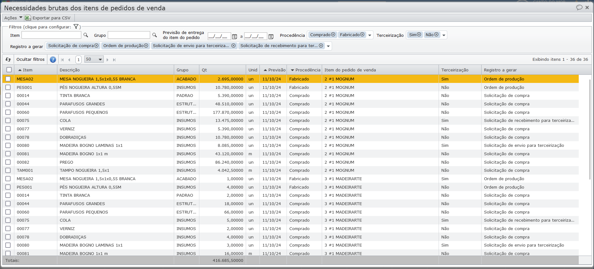This screenshot has height=269, width=594.
Task: Focus the Grupo filter text field
Action: pos(129,35)
